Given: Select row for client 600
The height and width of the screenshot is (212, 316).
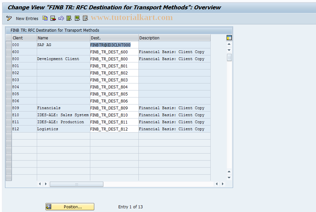Looking at the screenshot, I should [x=9, y=52].
